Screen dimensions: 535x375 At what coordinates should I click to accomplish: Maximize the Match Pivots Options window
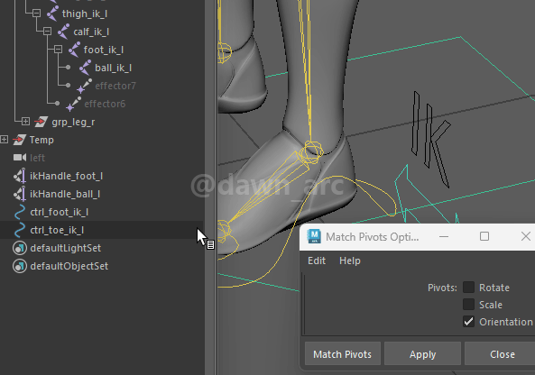click(484, 236)
